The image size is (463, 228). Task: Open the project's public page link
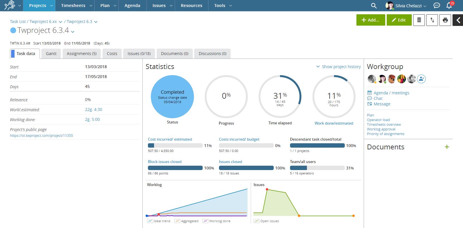click(x=41, y=135)
